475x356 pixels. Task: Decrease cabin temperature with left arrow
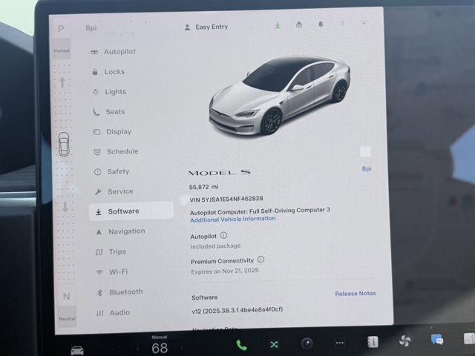tap(137, 347)
